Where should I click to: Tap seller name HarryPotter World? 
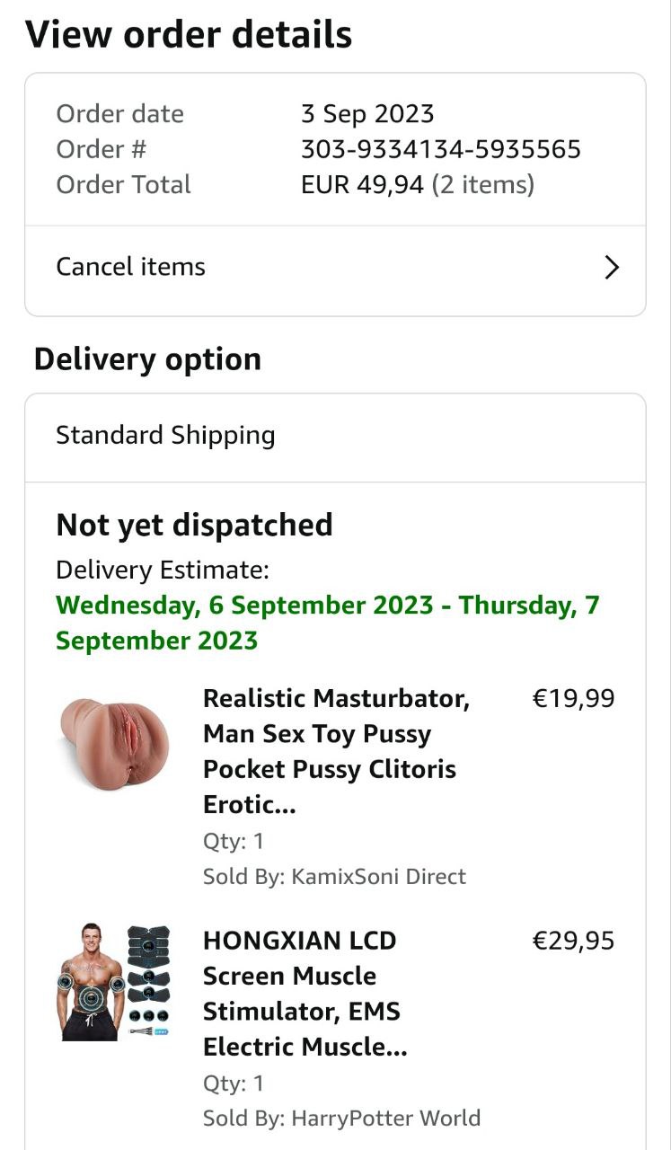385,1119
